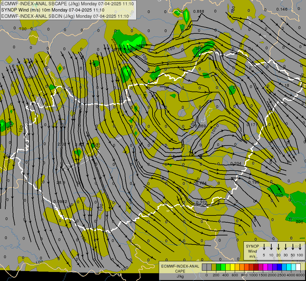The width and height of the screenshot is (306, 281).
Task: Pick the pure yellow CAPE legend swatch
Action: coord(233,267)
